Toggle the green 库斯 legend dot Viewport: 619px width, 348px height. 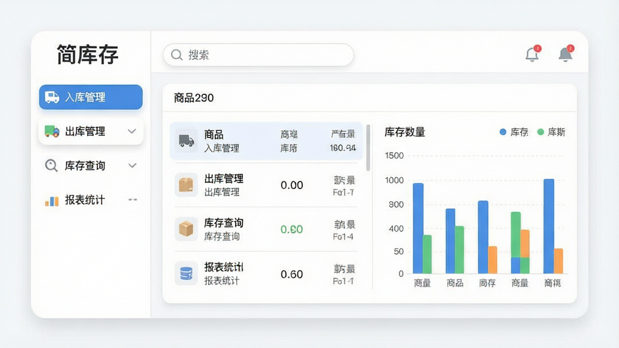pos(540,132)
